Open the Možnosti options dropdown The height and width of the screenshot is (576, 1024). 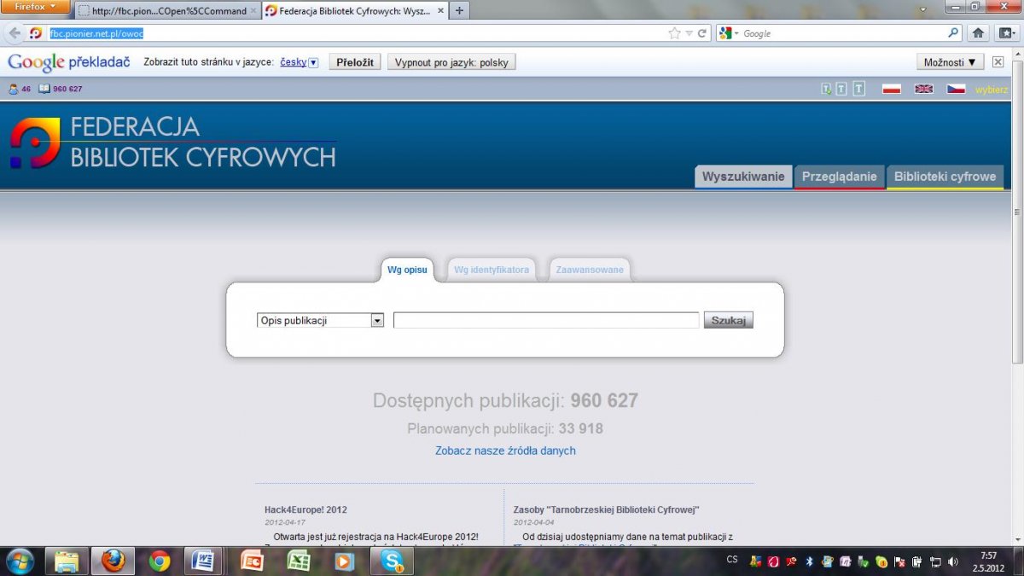[950, 62]
